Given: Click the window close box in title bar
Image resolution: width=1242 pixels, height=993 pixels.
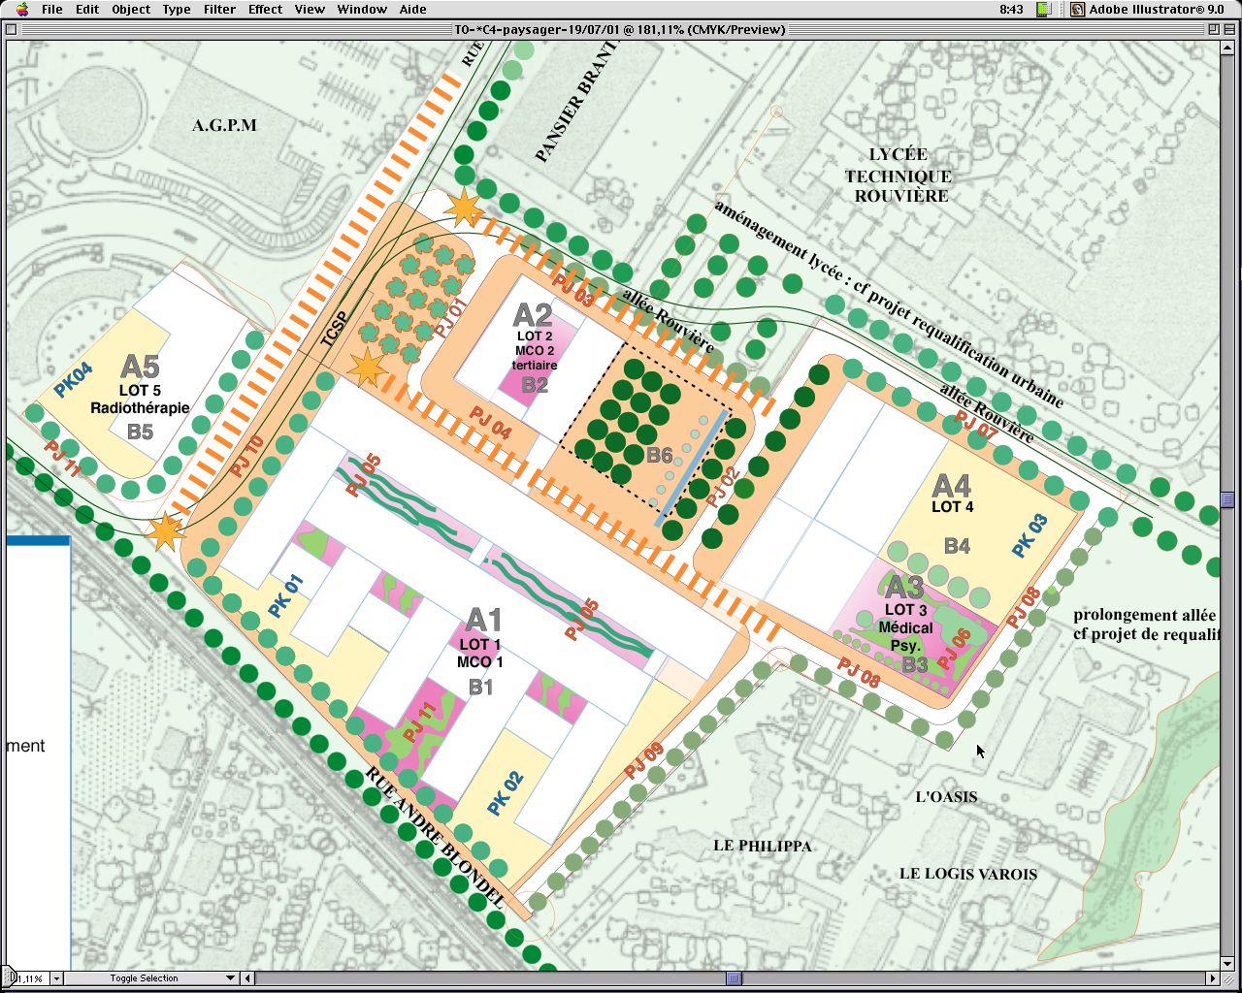Looking at the screenshot, I should click(x=12, y=29).
